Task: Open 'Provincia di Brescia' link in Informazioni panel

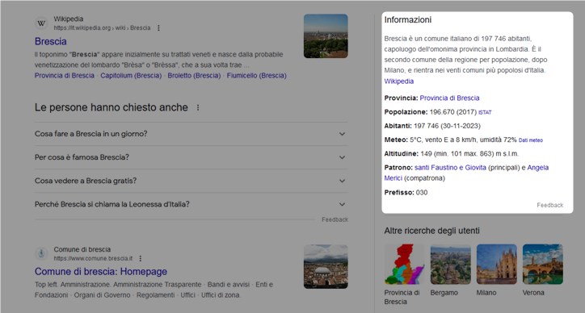Action: coord(449,98)
